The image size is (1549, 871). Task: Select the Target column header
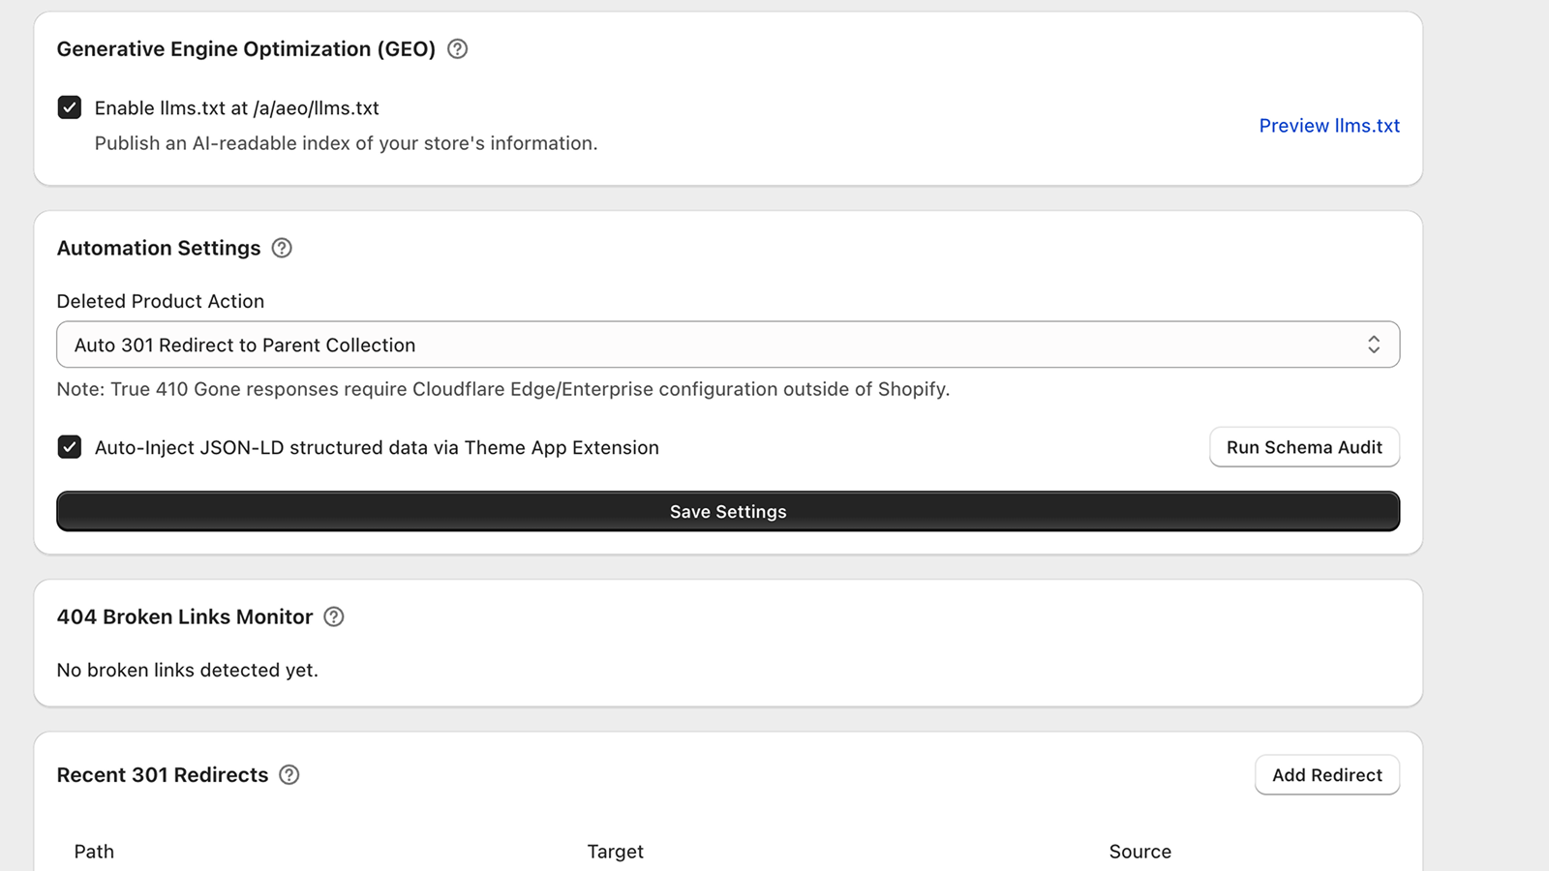click(615, 852)
